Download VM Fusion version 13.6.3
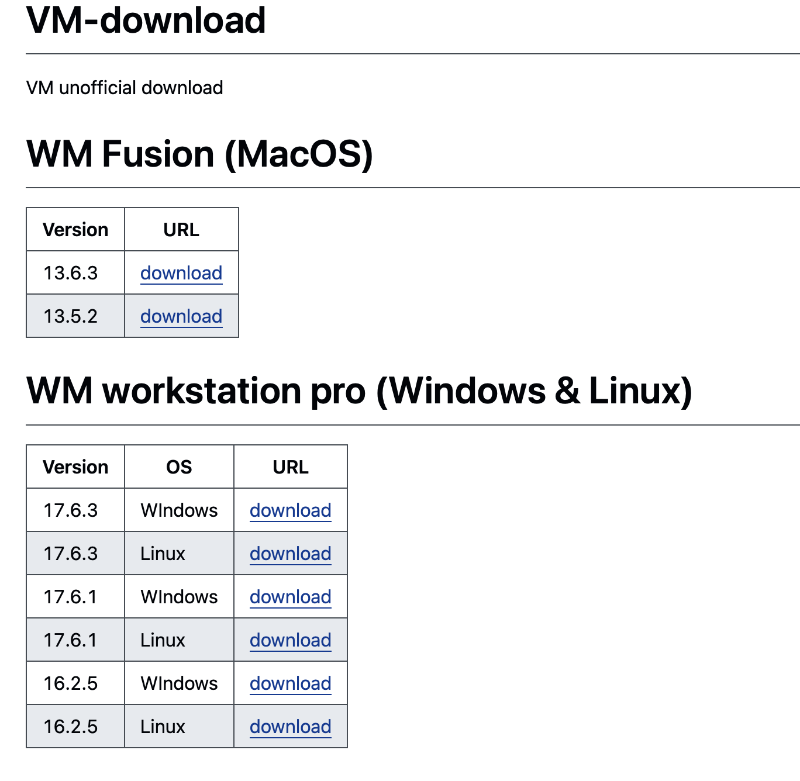The image size is (800, 781). (x=181, y=272)
